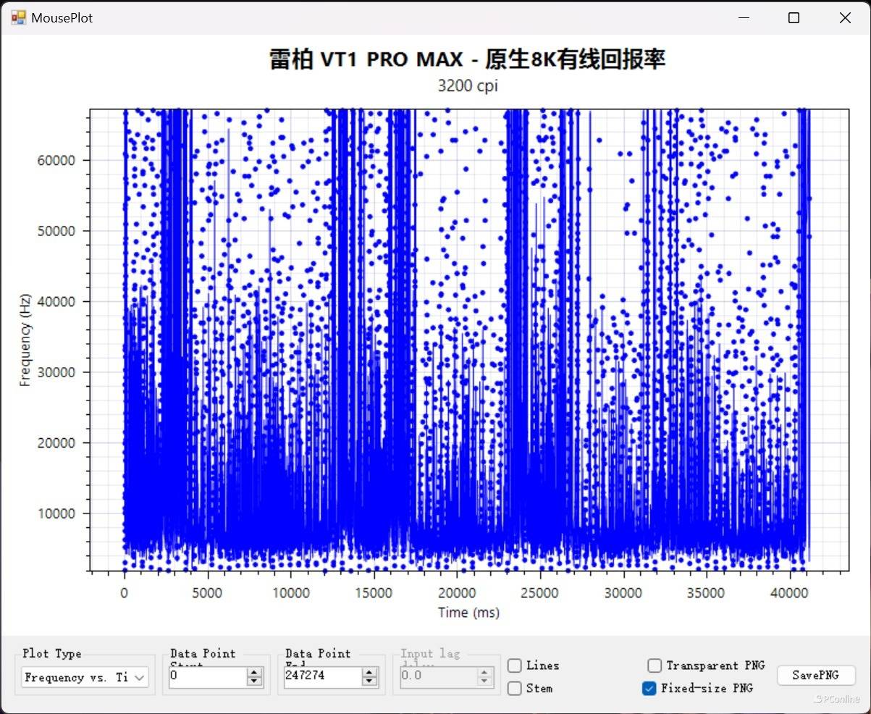Click the disabled Input lag field showing 0.0
Image resolution: width=871 pixels, height=714 pixels.
438,676
